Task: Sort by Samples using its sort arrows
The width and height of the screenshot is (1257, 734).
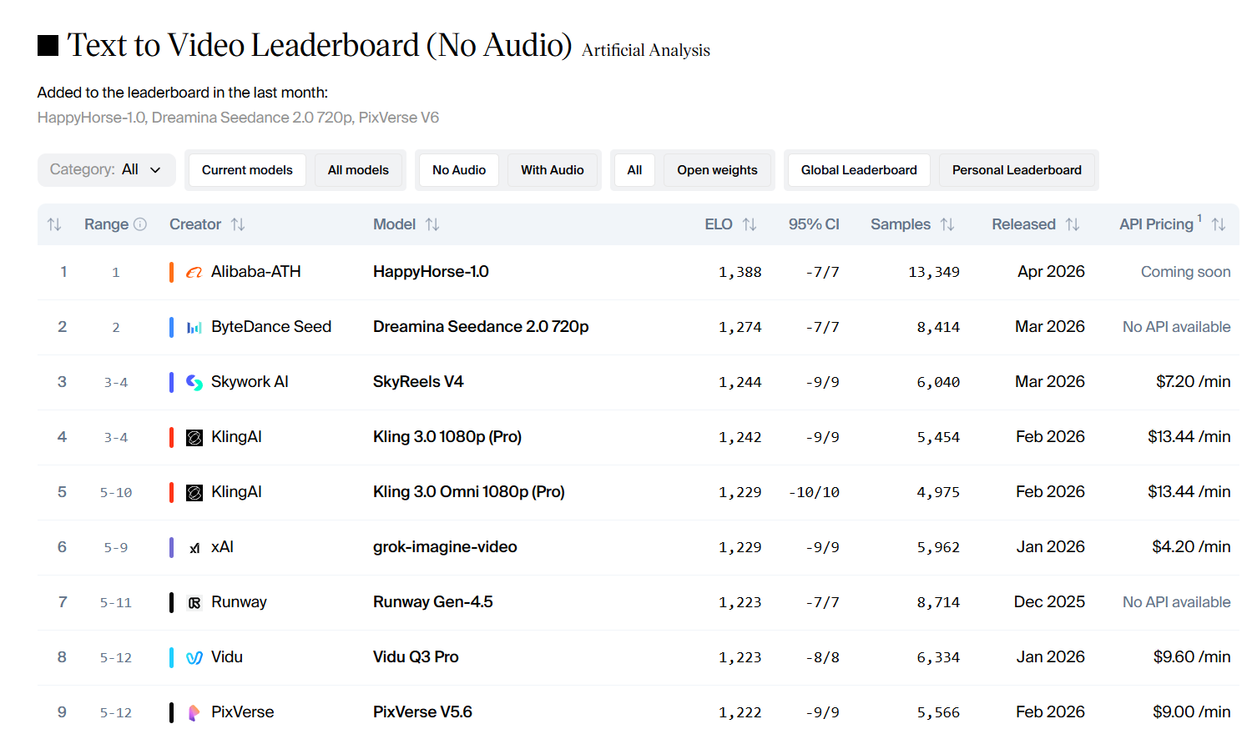Action: 947,224
